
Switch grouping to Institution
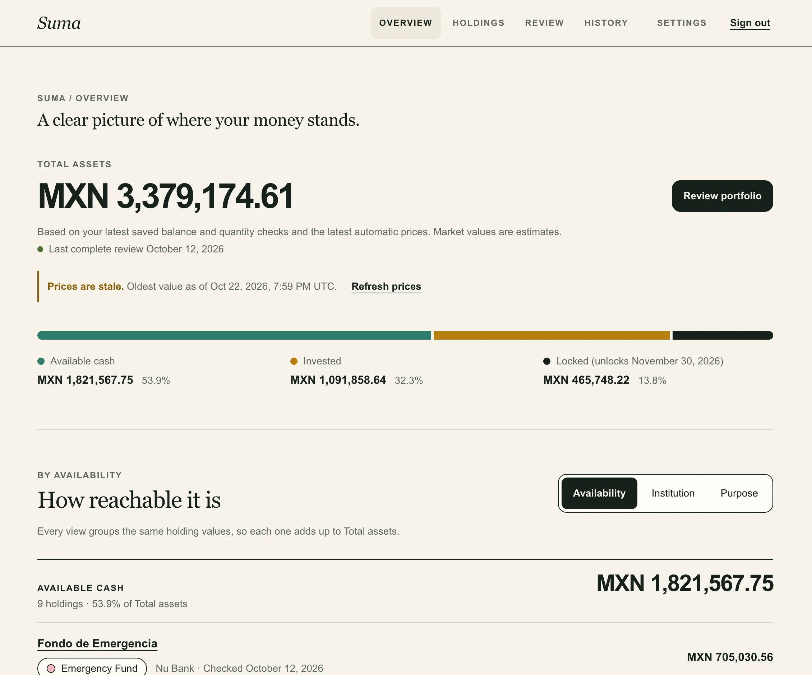click(673, 493)
